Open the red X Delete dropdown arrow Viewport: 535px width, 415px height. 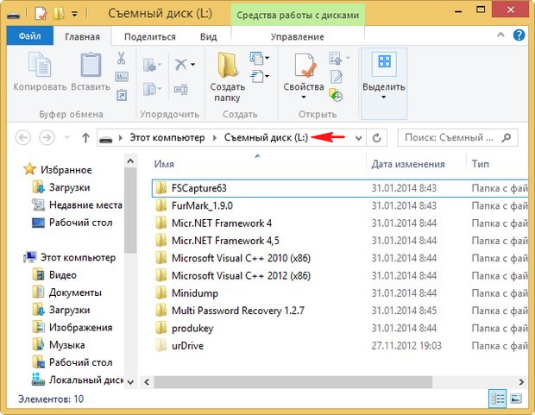click(192, 65)
